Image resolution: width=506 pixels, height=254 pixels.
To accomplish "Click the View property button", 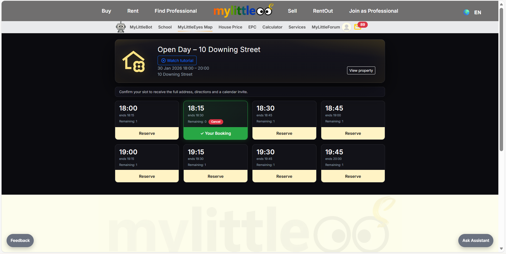I will 361,70.
